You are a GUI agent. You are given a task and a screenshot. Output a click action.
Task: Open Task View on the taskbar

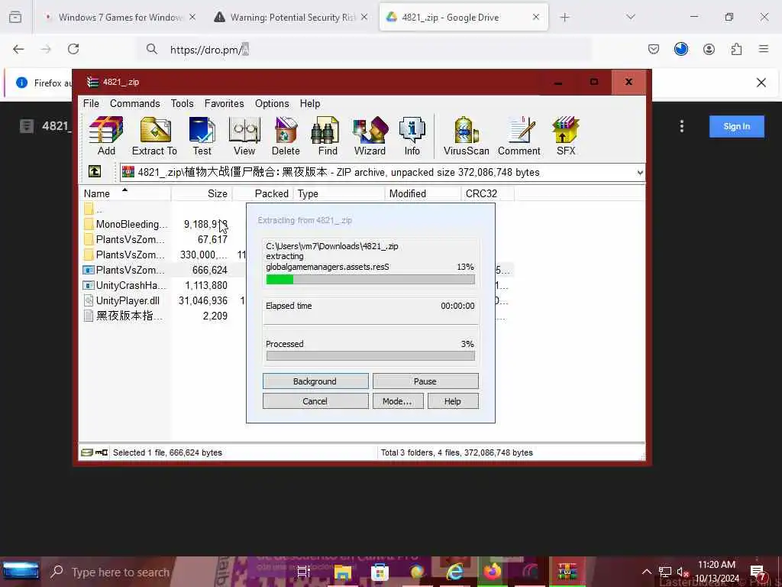click(304, 572)
